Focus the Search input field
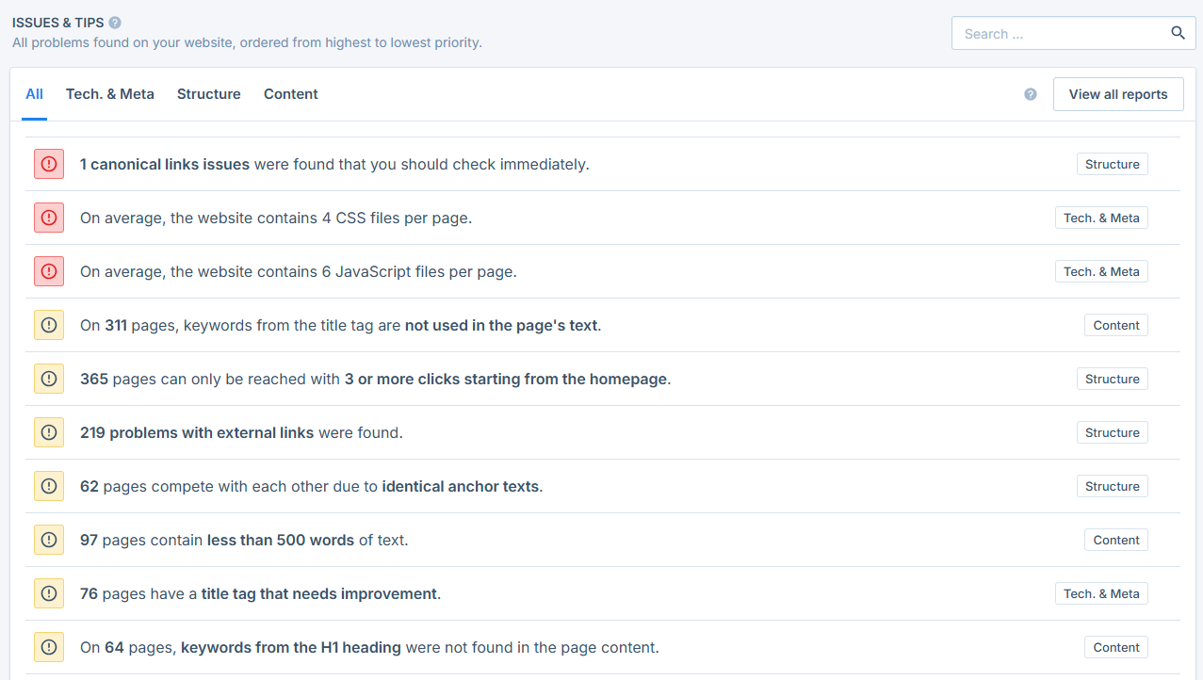 (x=1060, y=33)
